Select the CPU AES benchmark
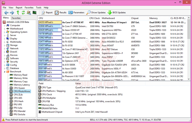Viewport: 192px width, 123px height. pyautogui.click(x=18, y=98)
